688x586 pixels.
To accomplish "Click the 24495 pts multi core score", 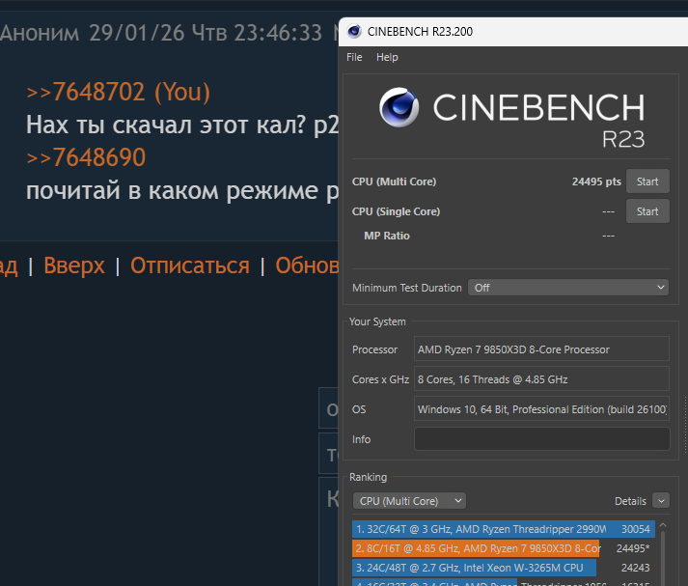I will click(x=596, y=181).
